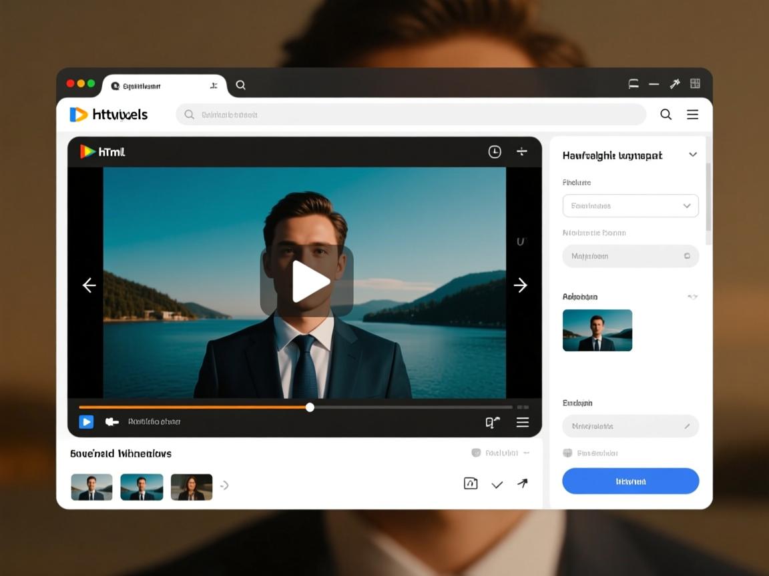769x576 pixels.
Task: Select the third thumbnail with the woman
Action: 192,487
